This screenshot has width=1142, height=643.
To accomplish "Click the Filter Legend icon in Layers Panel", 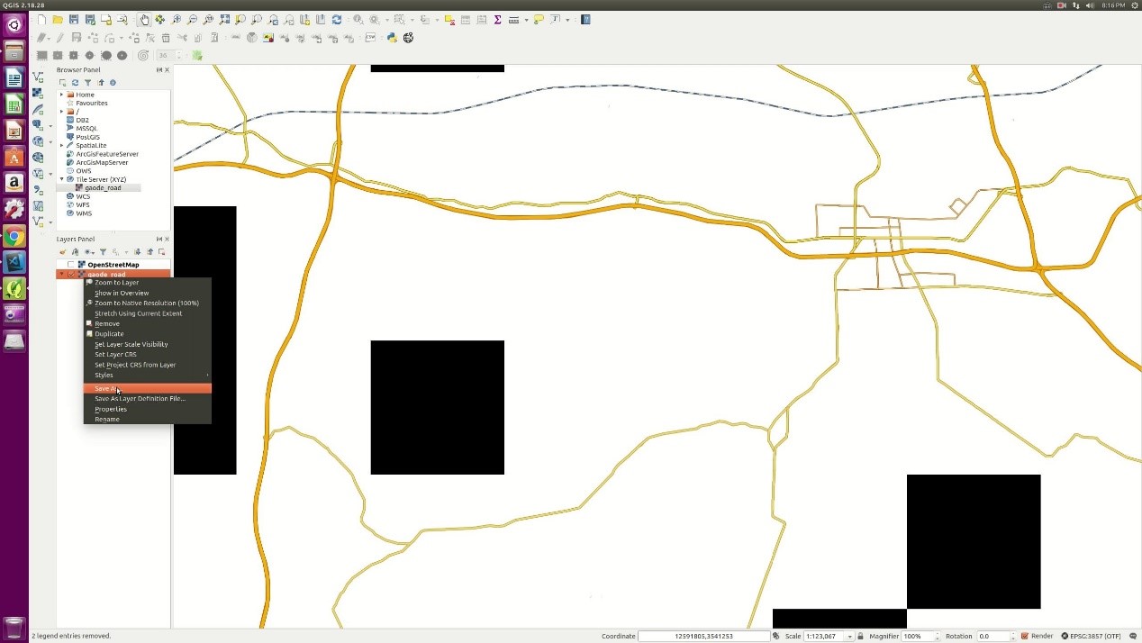I will 103,252.
